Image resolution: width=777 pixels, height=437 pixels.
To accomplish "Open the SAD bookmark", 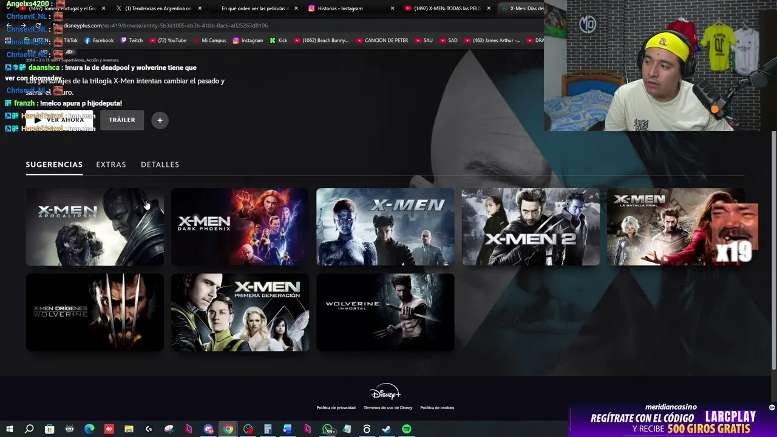I will click(448, 41).
